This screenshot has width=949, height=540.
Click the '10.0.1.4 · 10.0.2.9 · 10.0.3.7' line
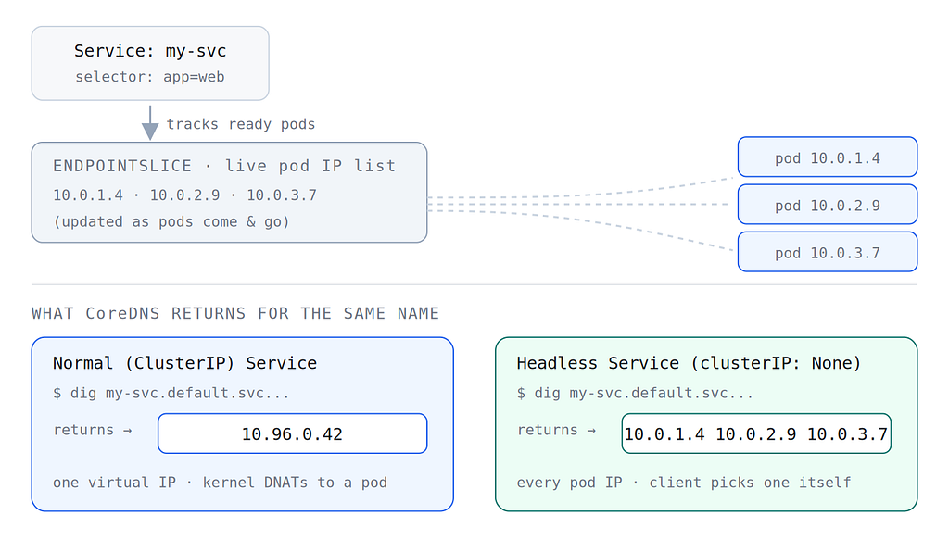click(x=184, y=195)
